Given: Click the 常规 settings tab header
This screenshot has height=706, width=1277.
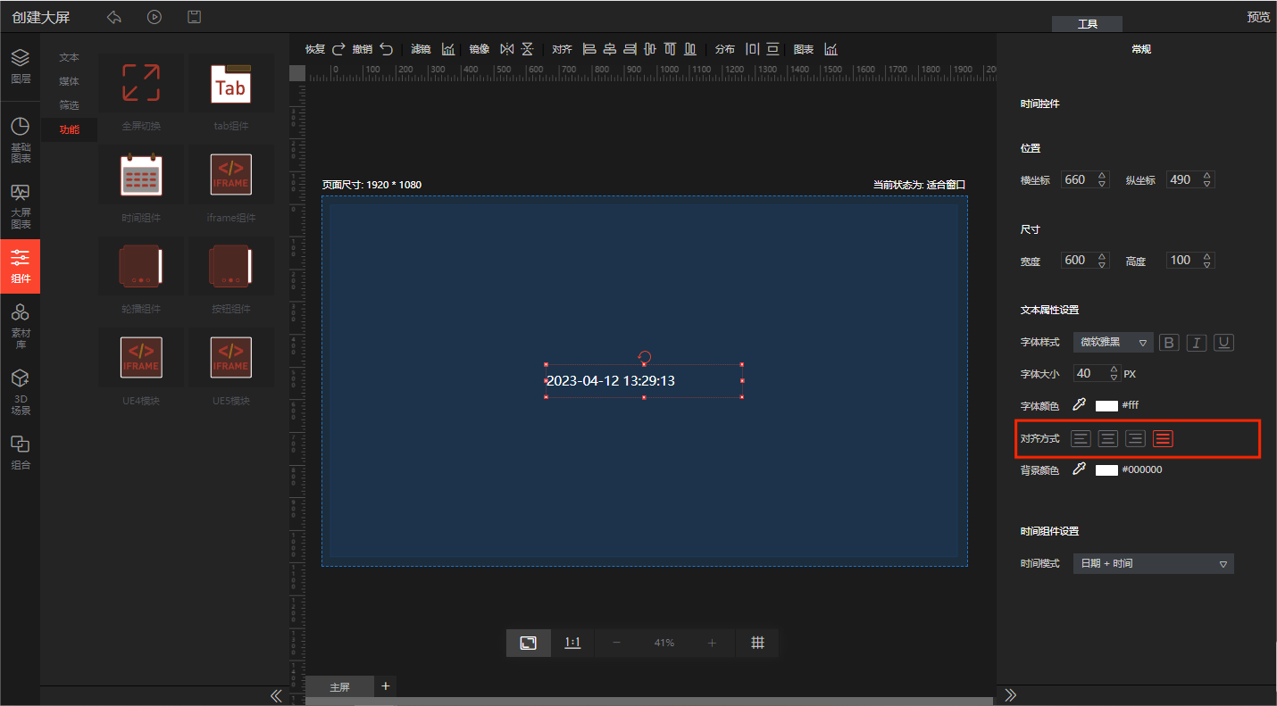Looking at the screenshot, I should pos(1141,49).
